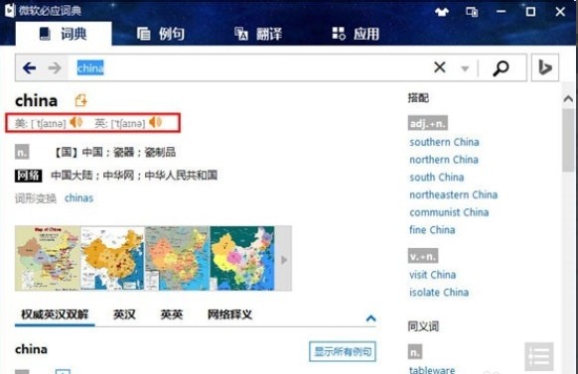Open the fine China collocation
578x374 pixels.
tap(432, 230)
